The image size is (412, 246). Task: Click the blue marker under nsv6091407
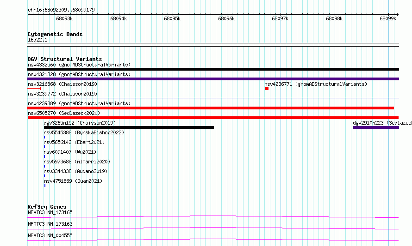point(44,156)
